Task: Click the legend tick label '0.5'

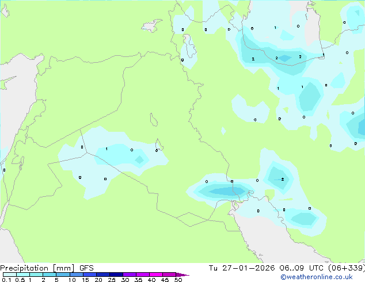Action: [20, 280]
